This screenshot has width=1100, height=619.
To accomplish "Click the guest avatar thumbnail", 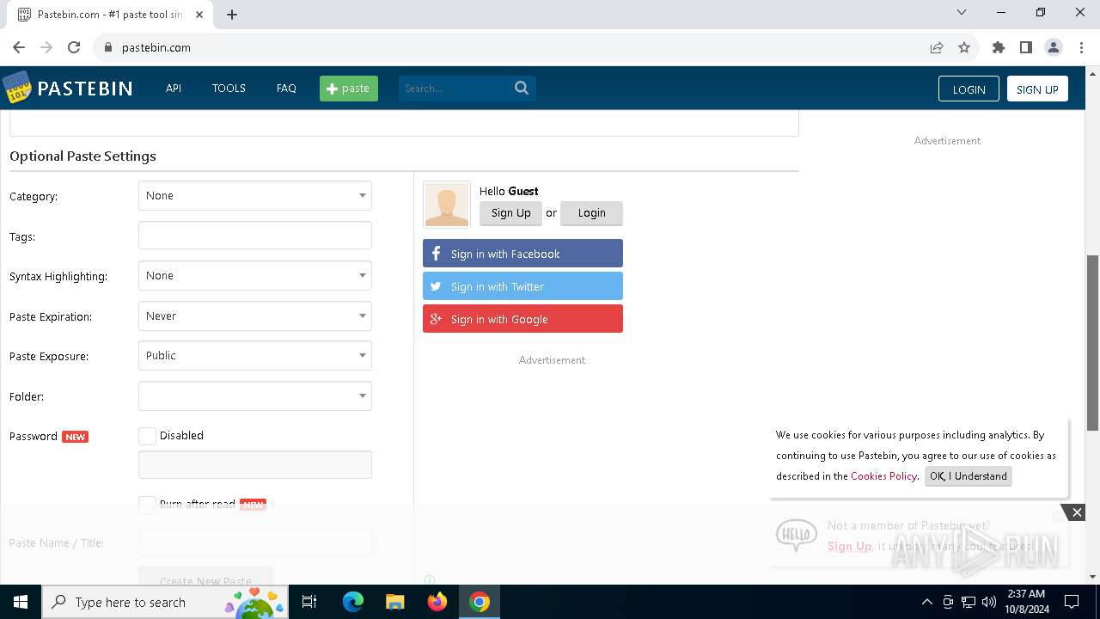I will click(x=447, y=204).
